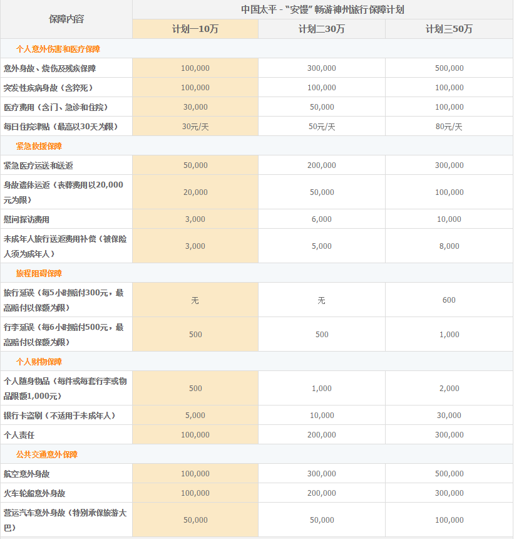Click the 慰问探访费用 row label
This screenshot has width=514, height=539.
[x=26, y=219]
